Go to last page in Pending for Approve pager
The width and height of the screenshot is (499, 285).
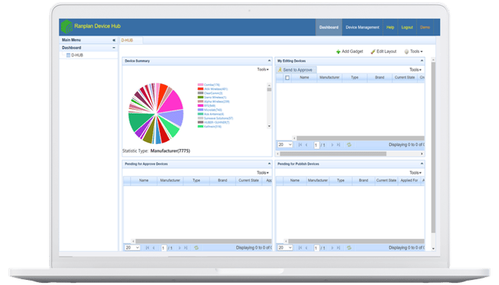pyautogui.click(x=186, y=247)
